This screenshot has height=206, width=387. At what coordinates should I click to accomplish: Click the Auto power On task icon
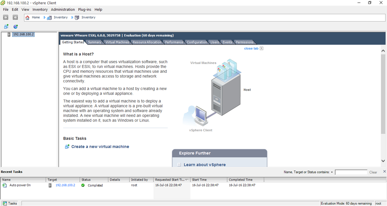5,185
